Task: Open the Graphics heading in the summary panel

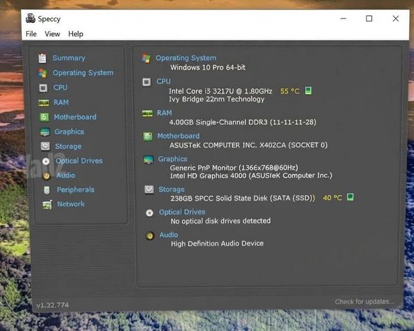Action: tap(172, 159)
